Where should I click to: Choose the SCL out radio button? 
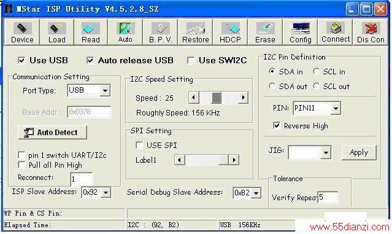[x=317, y=86]
